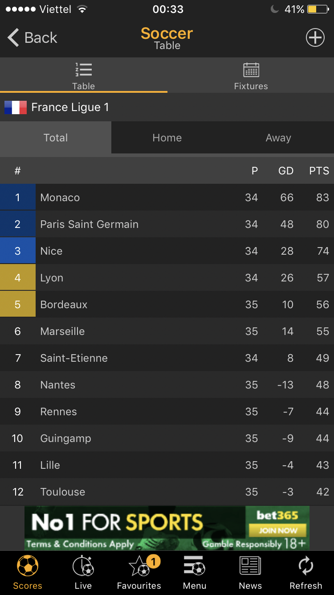Viewport: 334px width, 595px height.
Task: Tap the France Ligue 1 header
Action: point(70,107)
